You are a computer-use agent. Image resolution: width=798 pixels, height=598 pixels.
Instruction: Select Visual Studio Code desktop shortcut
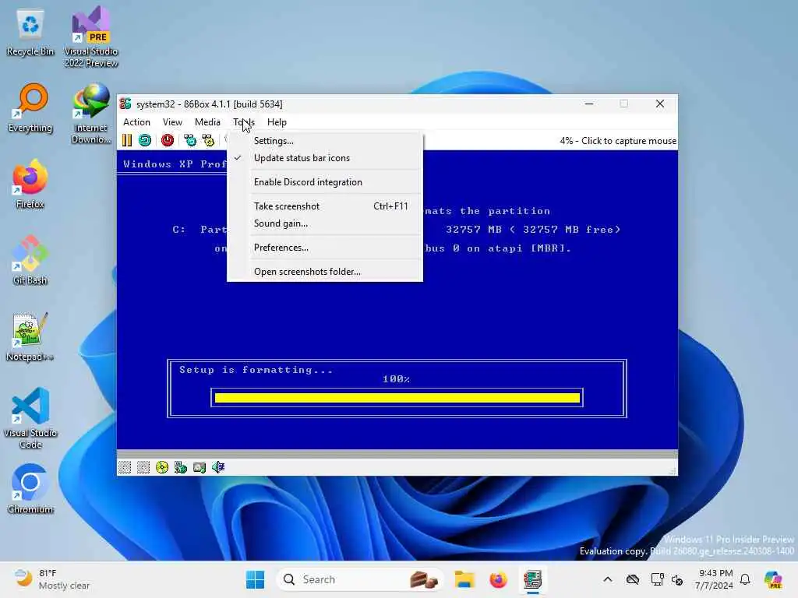(x=30, y=418)
